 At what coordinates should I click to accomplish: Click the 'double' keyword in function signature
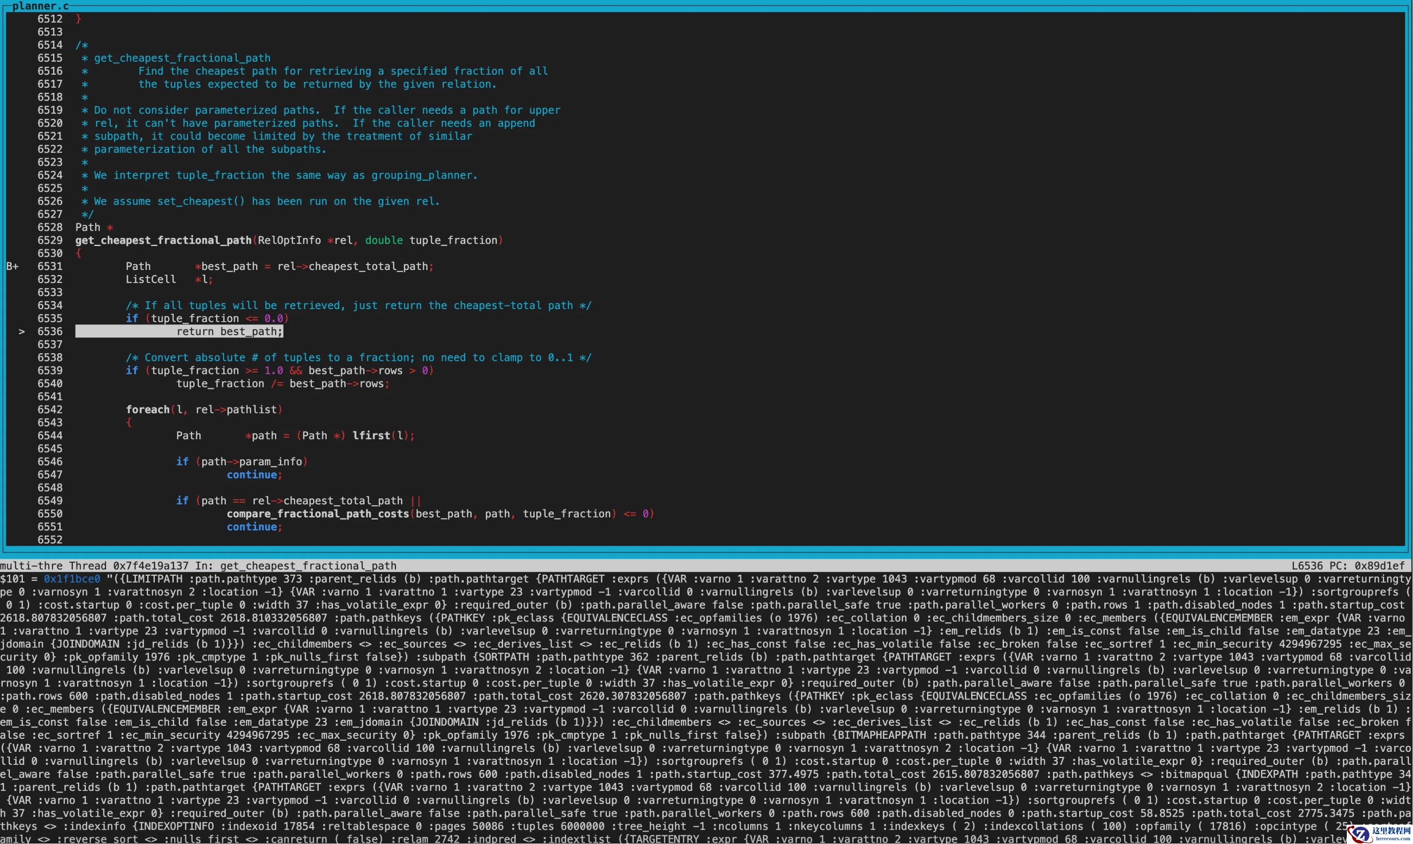(x=383, y=240)
